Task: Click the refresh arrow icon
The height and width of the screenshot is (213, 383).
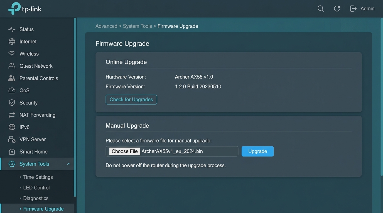Action: [337, 9]
